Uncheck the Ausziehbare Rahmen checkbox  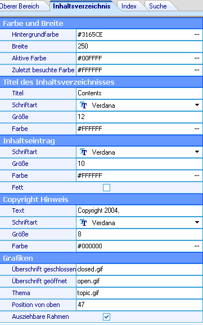tap(106, 317)
